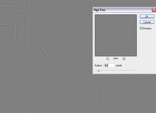This screenshot has width=156, height=113.
Task: Click the 100% zoom level text
Action: (x=115, y=58)
